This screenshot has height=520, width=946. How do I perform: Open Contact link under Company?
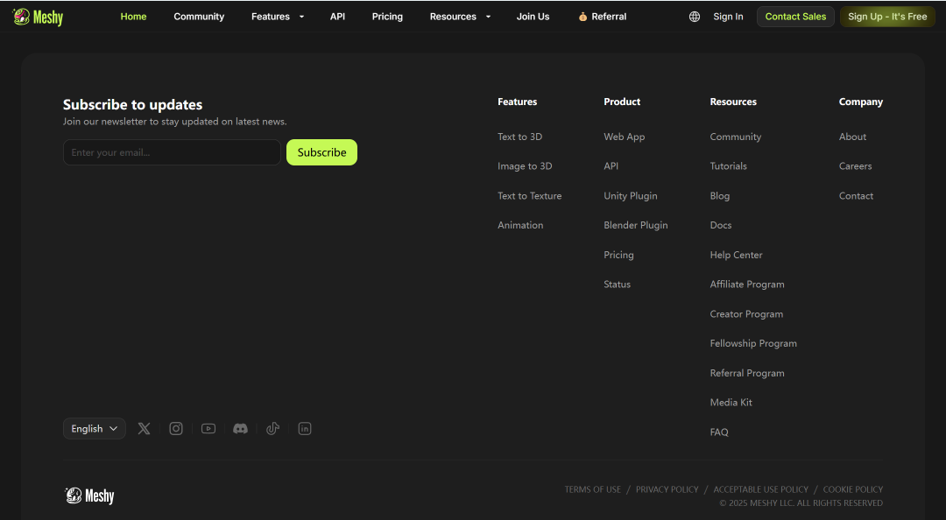(x=856, y=196)
